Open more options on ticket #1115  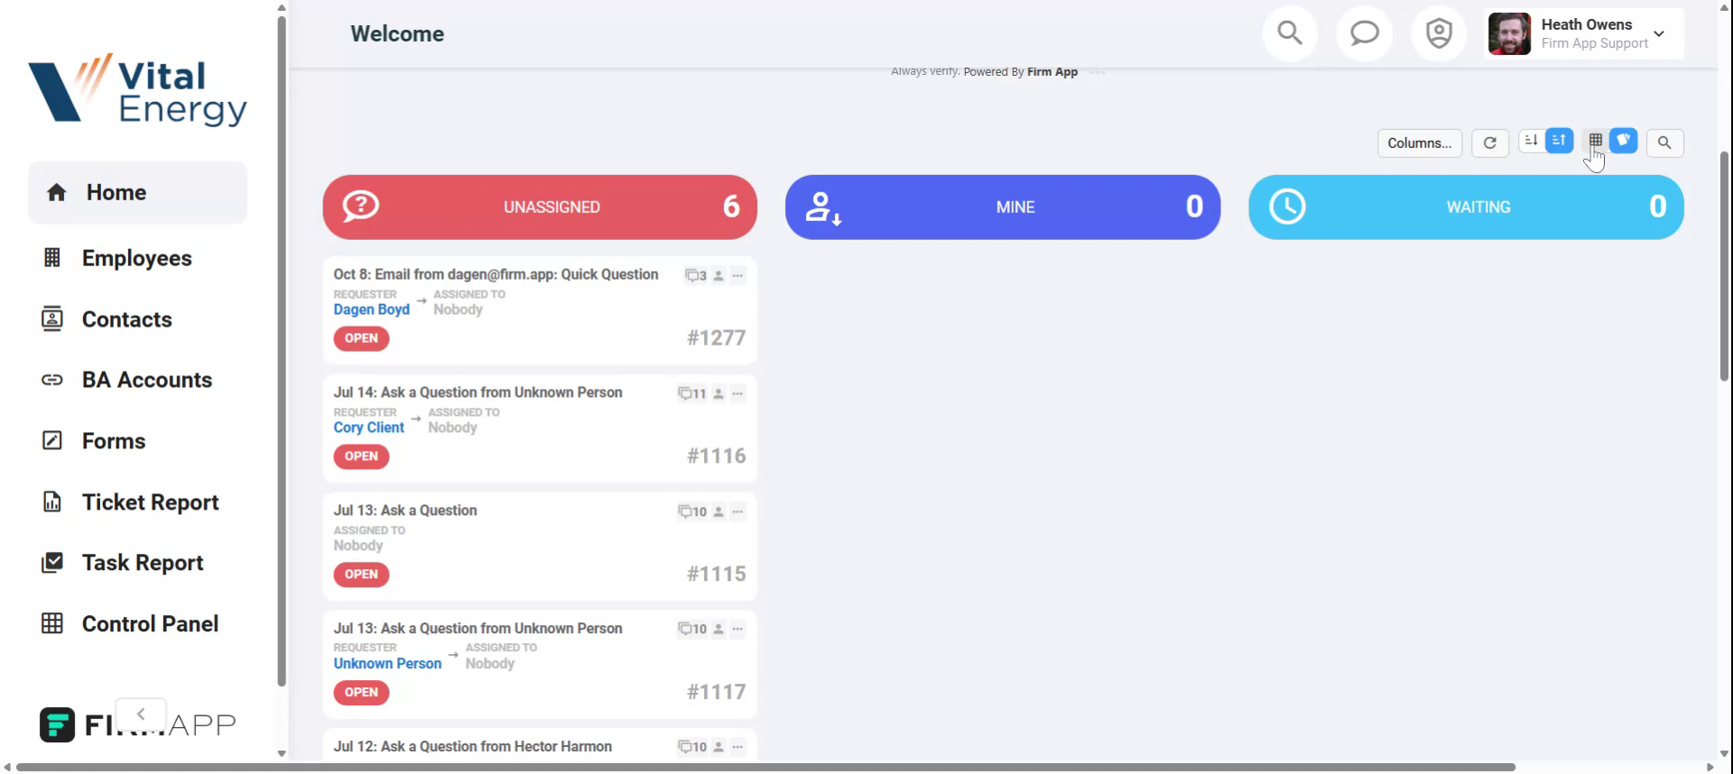737,512
